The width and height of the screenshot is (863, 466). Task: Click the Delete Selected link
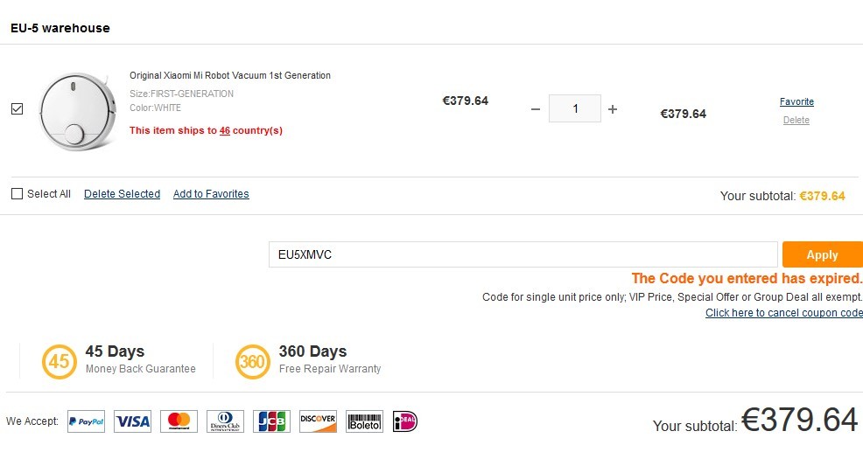[x=123, y=194]
